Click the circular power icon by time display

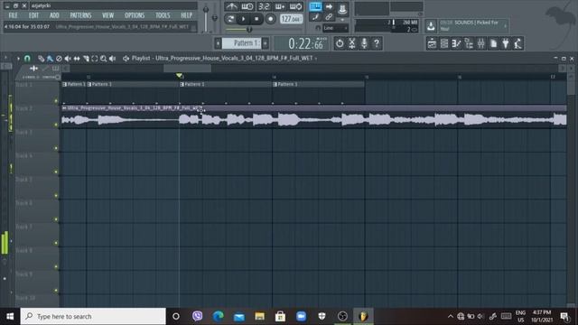pyautogui.click(x=340, y=43)
